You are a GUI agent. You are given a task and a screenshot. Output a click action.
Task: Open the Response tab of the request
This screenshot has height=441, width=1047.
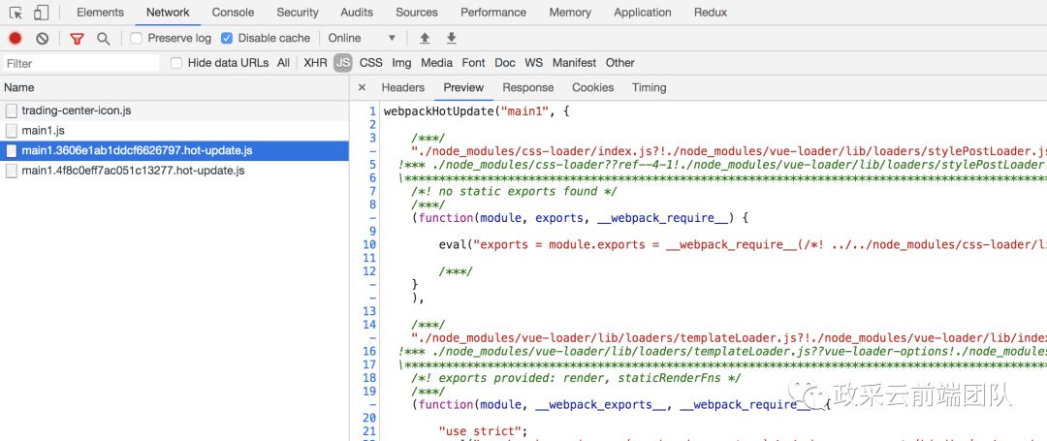pyautogui.click(x=528, y=87)
